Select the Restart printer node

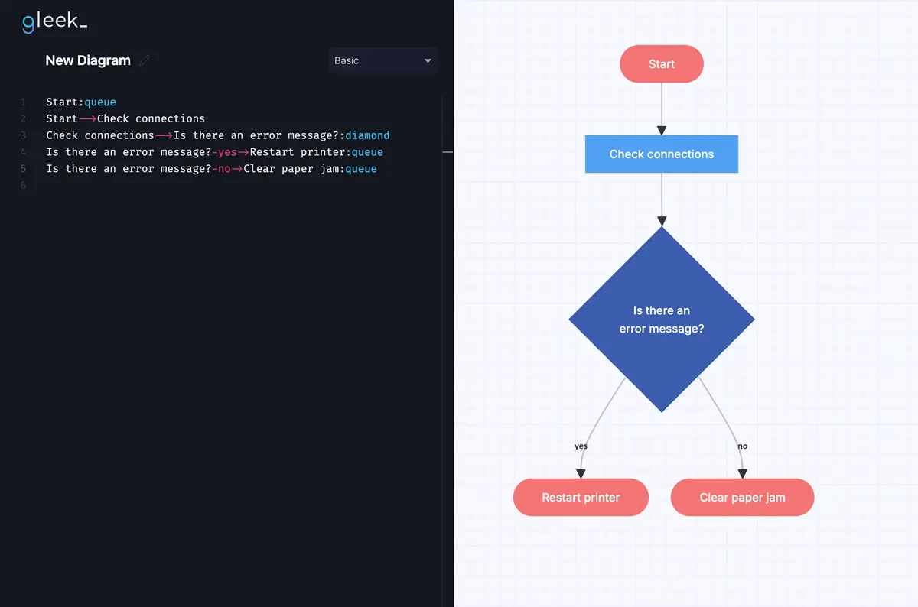[581, 498]
